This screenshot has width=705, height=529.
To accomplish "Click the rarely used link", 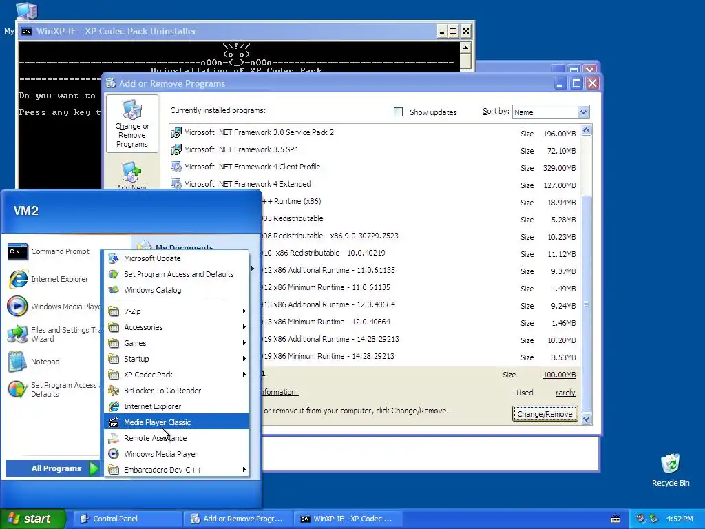I will point(565,393).
